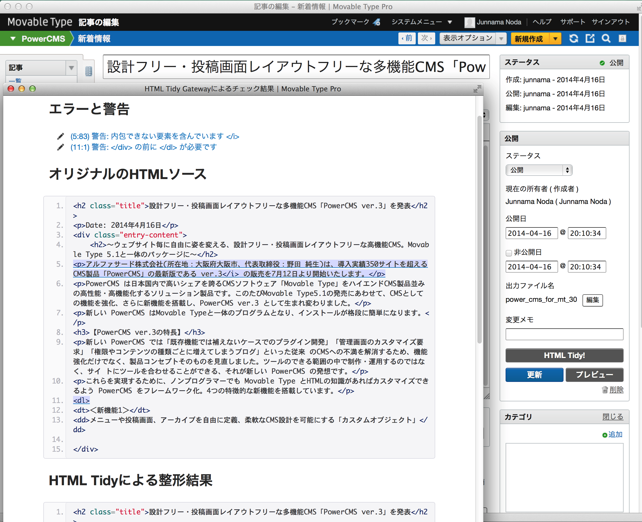The image size is (642, 522).
Task: Click the bookmark add icon
Action: [x=376, y=22]
